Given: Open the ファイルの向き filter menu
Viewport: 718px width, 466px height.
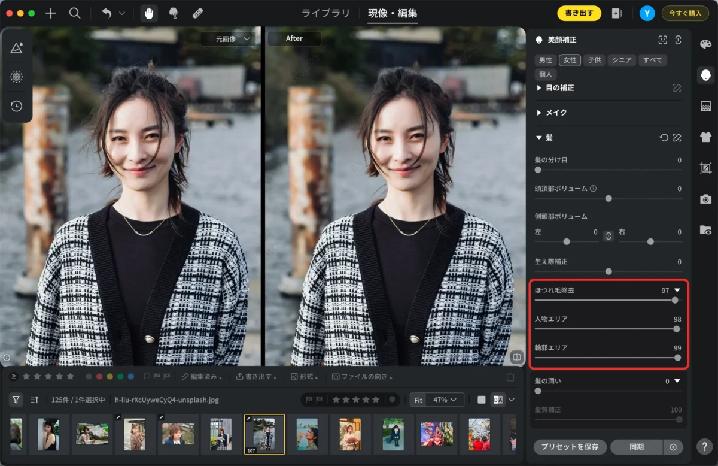Looking at the screenshot, I should [361, 377].
